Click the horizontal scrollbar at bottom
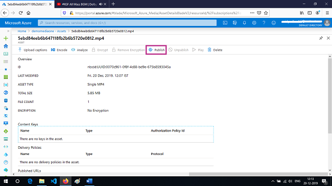This screenshot has width=332, height=186. click(258, 174)
